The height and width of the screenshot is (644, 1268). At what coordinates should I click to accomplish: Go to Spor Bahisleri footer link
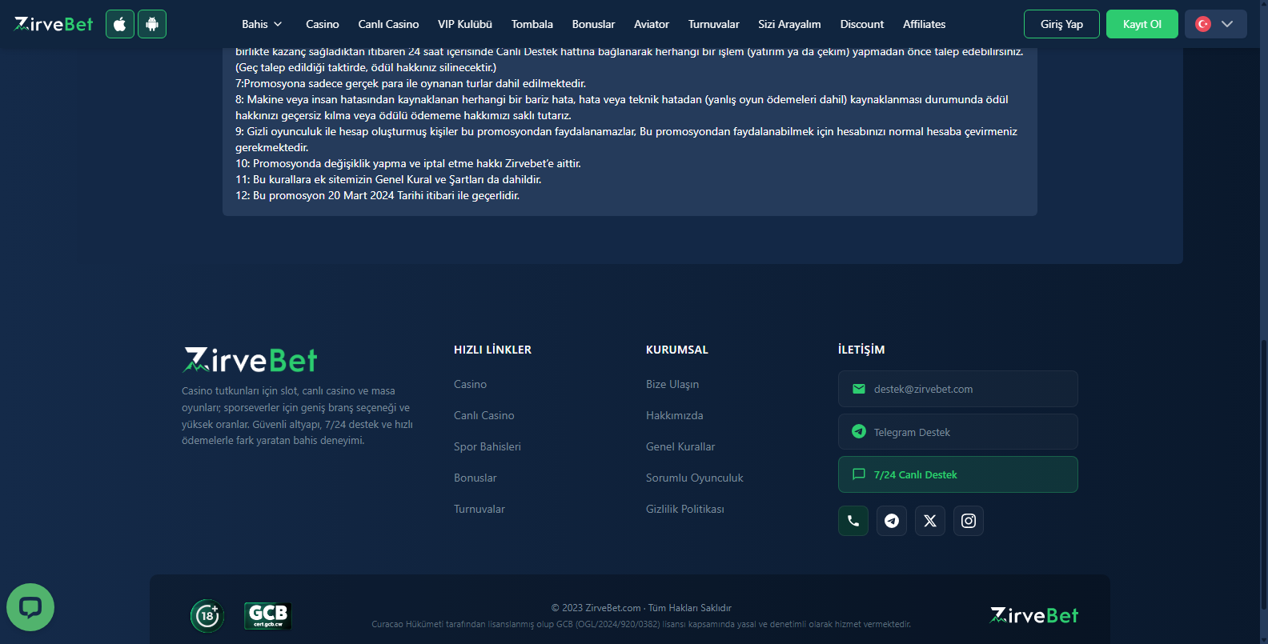pyautogui.click(x=488, y=446)
